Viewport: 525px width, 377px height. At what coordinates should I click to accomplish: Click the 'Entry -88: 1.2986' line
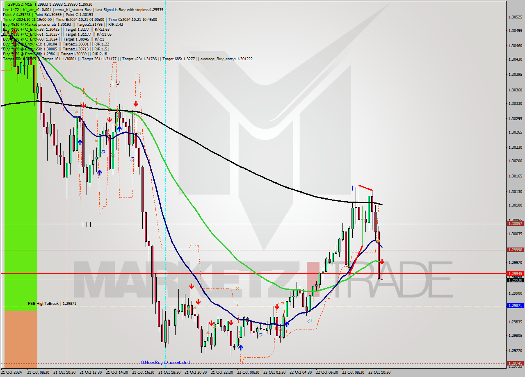point(55,54)
